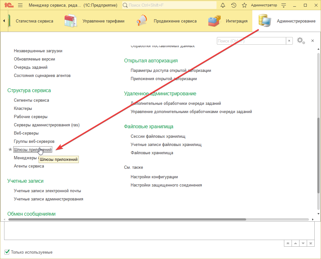Expand the gear settings dropdown arrow
This screenshot has height=259, width=321.
click(304, 43)
